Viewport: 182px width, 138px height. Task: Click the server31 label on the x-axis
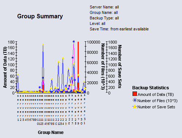click(x=85, y=109)
